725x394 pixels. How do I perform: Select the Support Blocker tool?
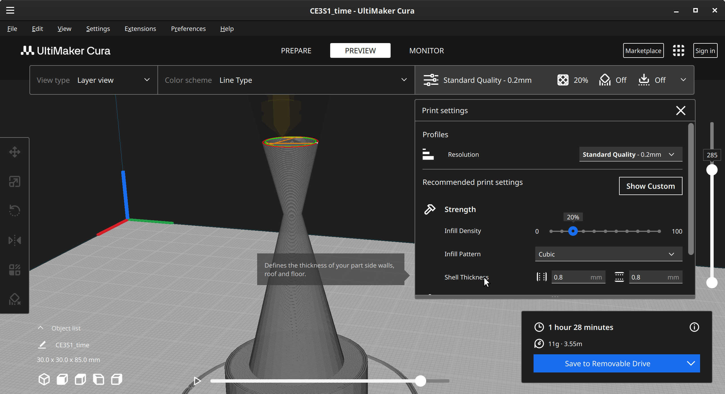15,299
